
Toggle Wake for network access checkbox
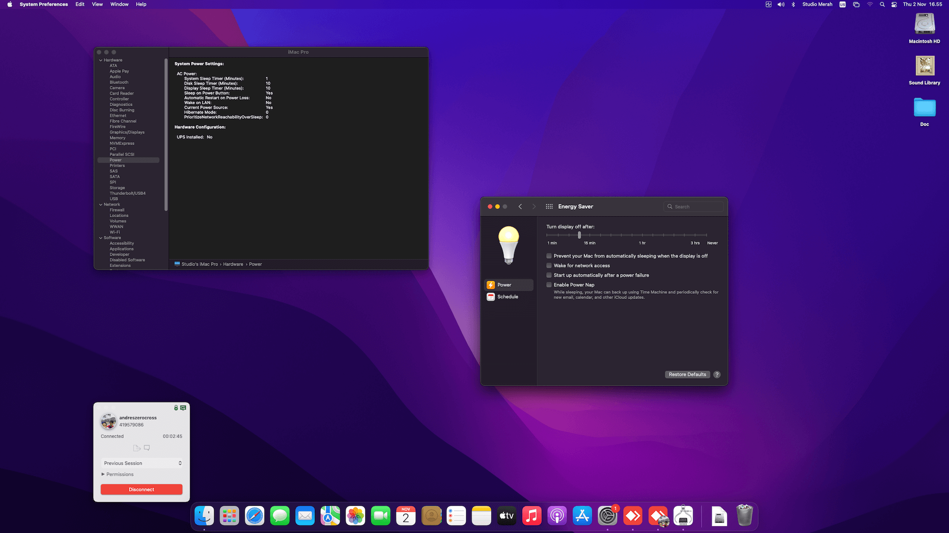coord(549,266)
